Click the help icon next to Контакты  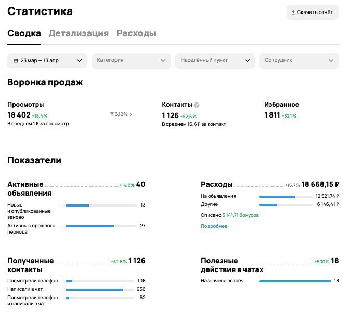coord(197,105)
